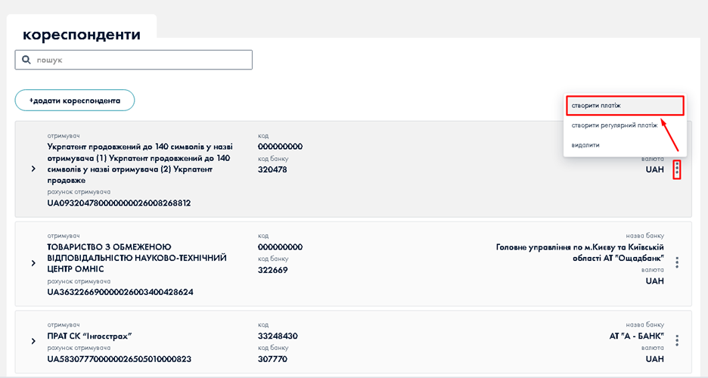This screenshot has height=378, width=708.
Task: Choose "створити регулярний платіж" menu option
Action: click(x=613, y=125)
